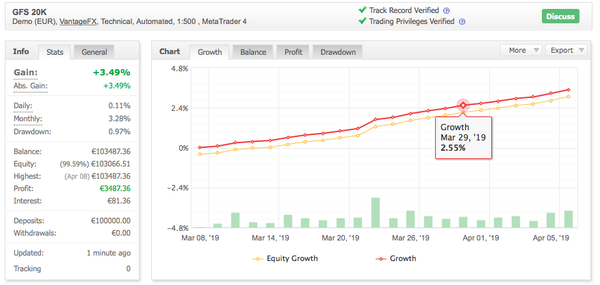Click the first yellow Equity Growth point
Image resolution: width=600 pixels, height=285 pixels.
[x=199, y=154]
